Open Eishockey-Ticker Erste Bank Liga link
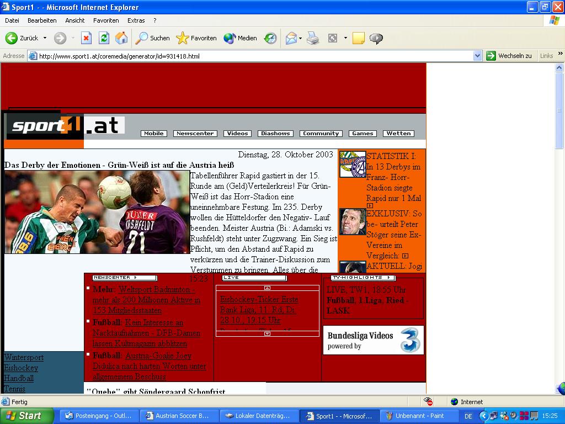The height and width of the screenshot is (424, 565). click(259, 310)
